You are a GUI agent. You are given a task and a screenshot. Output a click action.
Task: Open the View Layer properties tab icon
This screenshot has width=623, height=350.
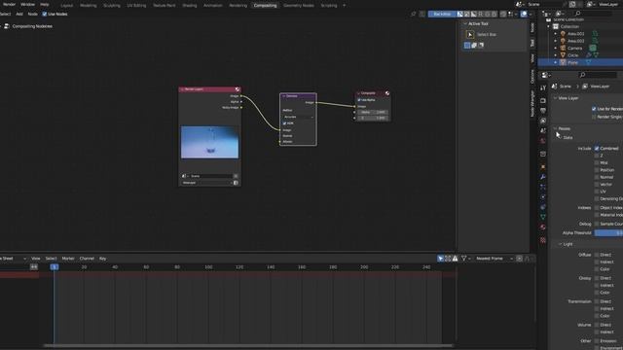point(543,121)
